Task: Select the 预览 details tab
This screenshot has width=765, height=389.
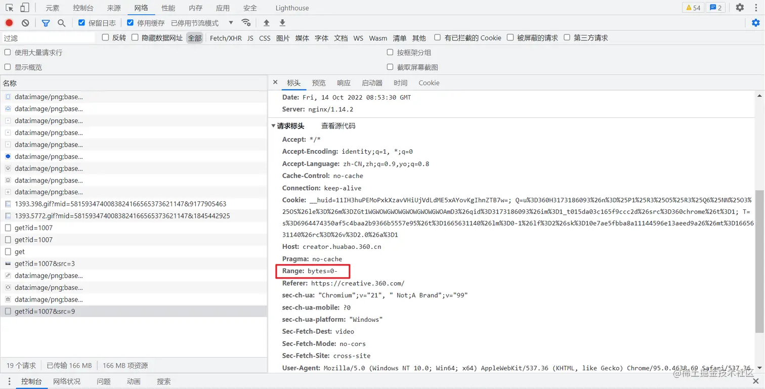Action: tap(319, 83)
